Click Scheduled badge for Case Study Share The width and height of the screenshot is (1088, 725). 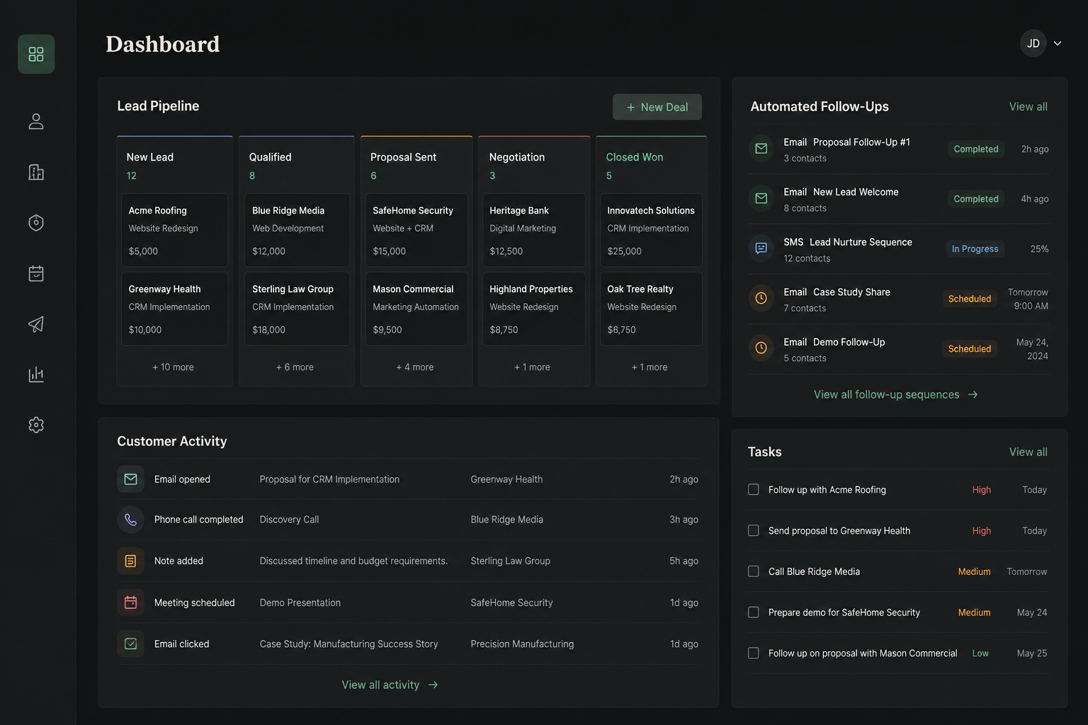970,299
